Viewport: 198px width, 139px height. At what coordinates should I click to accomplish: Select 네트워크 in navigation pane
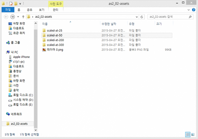(x=16, y=114)
